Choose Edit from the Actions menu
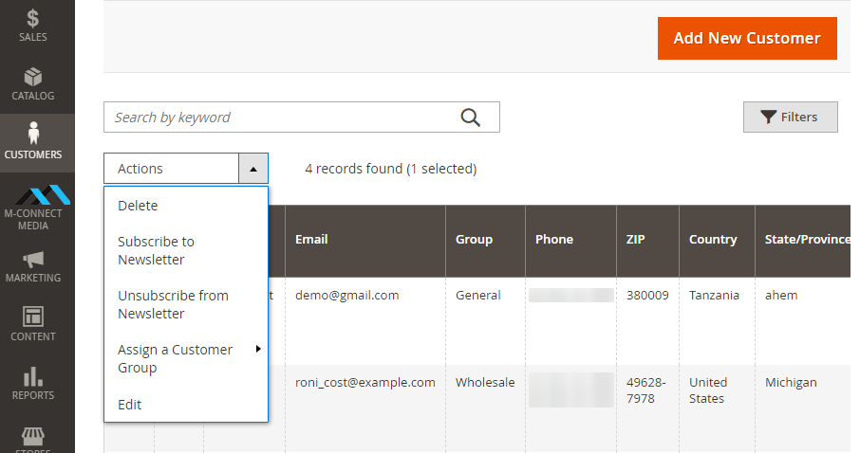The width and height of the screenshot is (860, 453). pos(129,405)
